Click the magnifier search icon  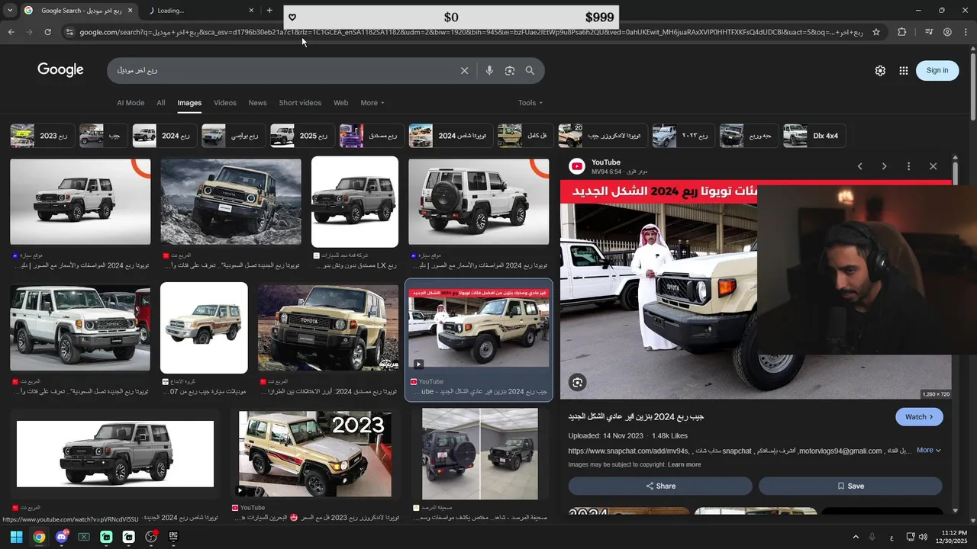(x=530, y=71)
